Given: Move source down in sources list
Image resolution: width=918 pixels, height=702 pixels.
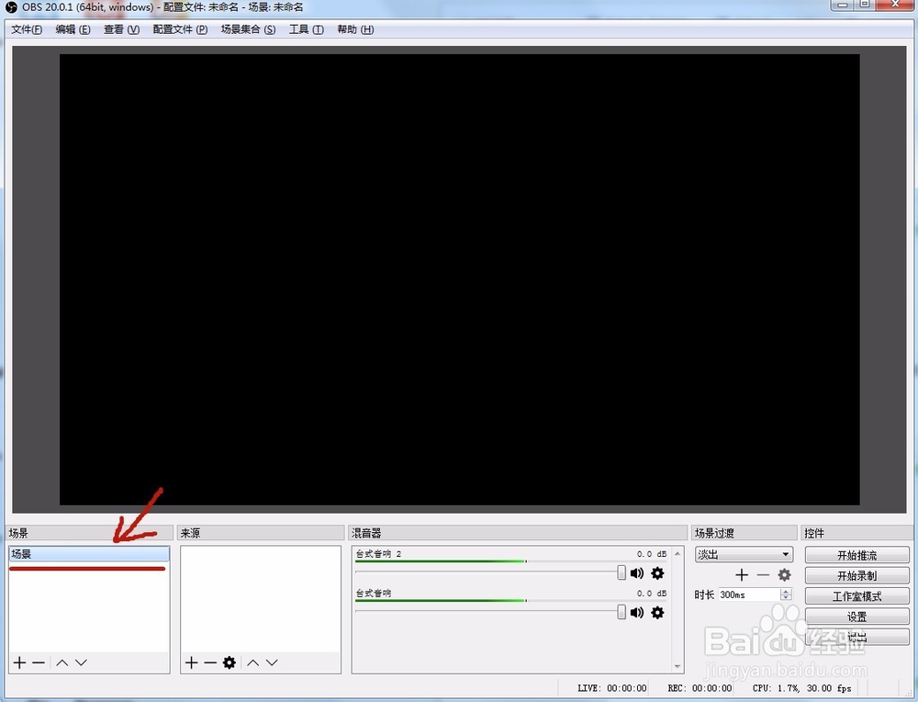Looking at the screenshot, I should pyautogui.click(x=272, y=662).
